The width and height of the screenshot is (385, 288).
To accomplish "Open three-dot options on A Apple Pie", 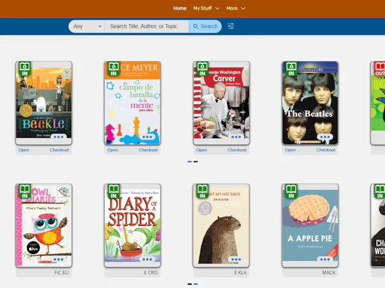I will 325,259.
